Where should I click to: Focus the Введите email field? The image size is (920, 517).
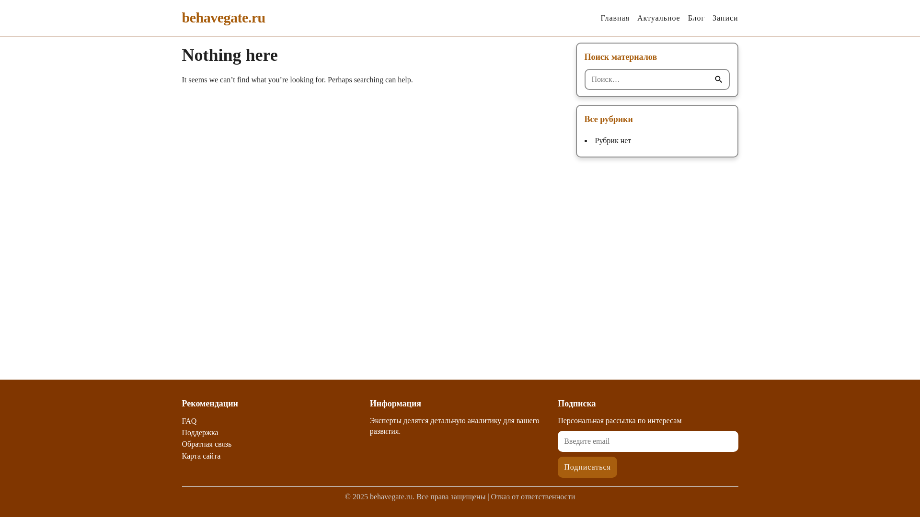pyautogui.click(x=648, y=441)
